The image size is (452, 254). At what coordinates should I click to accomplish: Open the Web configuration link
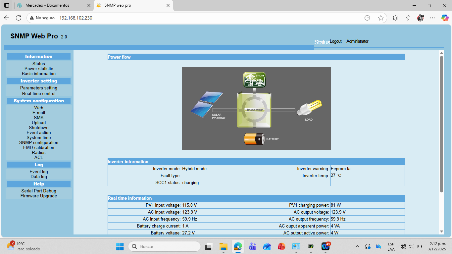pos(39,108)
